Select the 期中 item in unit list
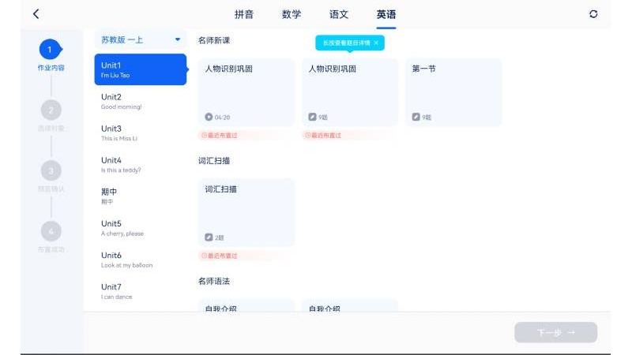Viewport: 632px width, 355px height. 141,196
